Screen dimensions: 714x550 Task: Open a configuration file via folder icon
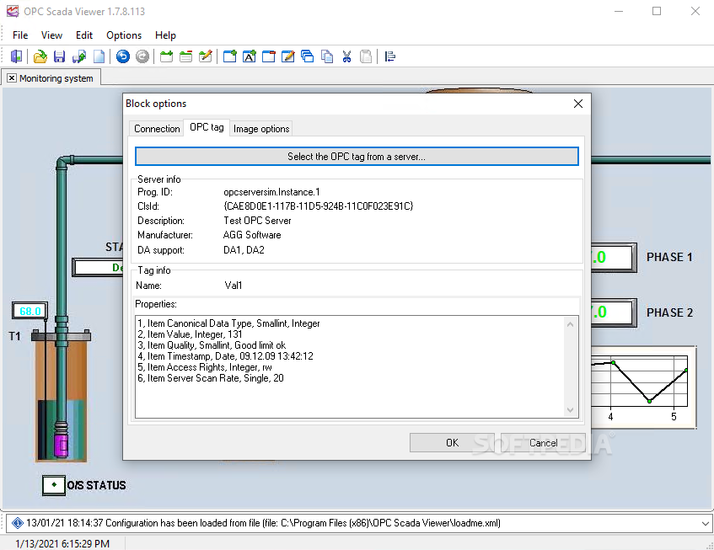pos(40,56)
